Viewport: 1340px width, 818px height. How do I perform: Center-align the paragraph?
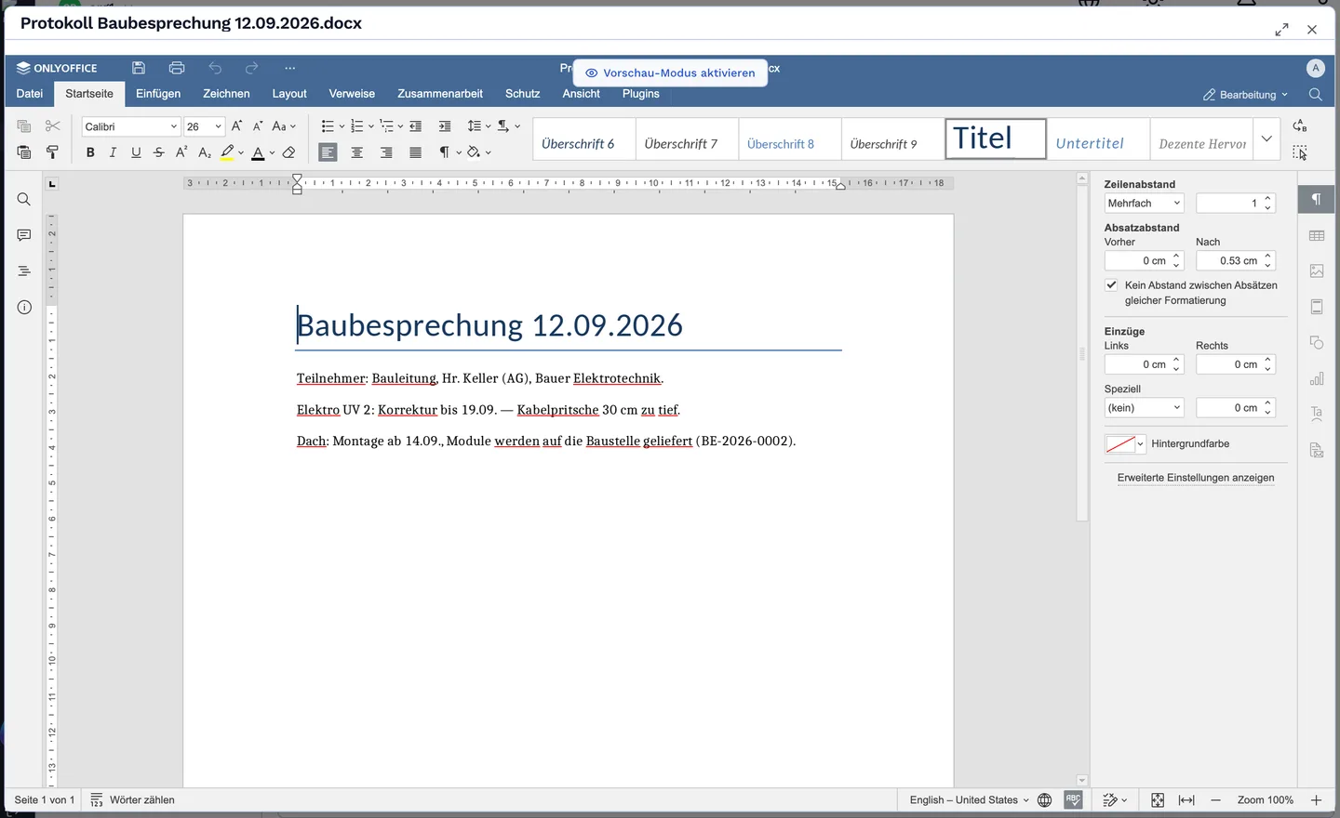tap(357, 152)
